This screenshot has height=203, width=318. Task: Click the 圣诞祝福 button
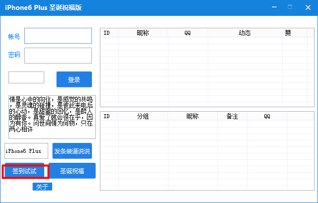72,171
